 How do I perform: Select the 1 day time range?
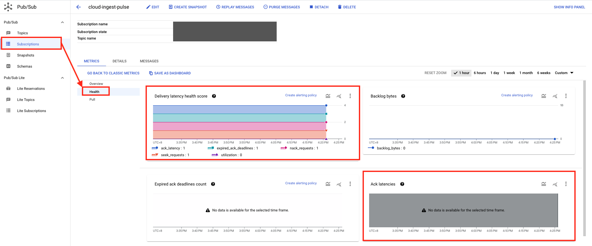click(495, 73)
